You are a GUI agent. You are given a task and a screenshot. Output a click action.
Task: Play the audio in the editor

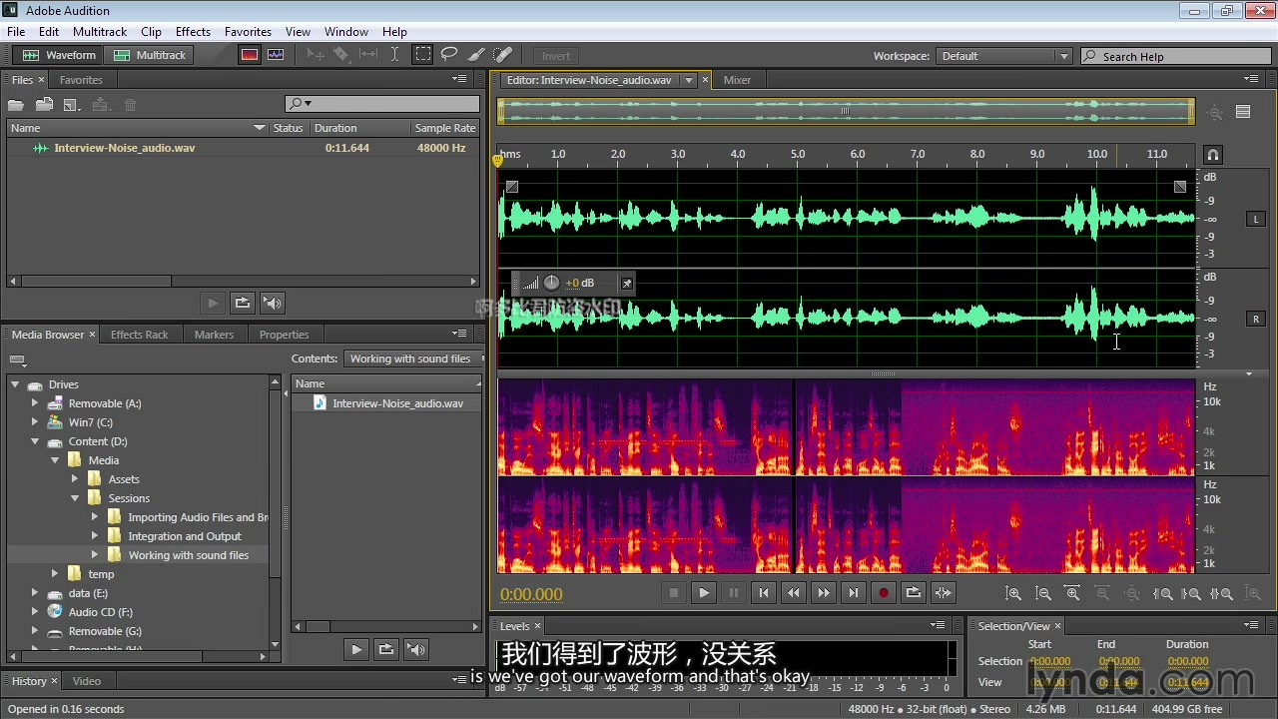704,592
